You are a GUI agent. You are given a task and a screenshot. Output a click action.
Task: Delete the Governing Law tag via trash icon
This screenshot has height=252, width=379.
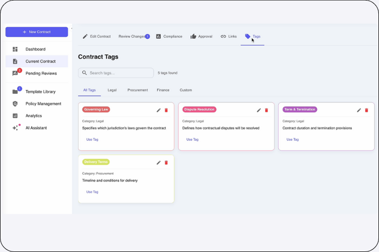(166, 110)
